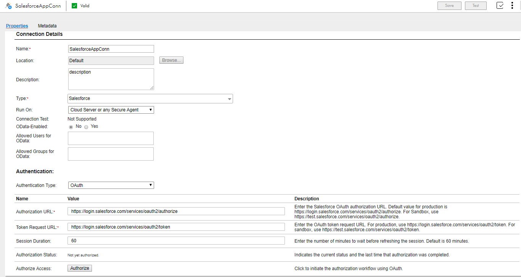Click the Name input field

click(x=111, y=49)
